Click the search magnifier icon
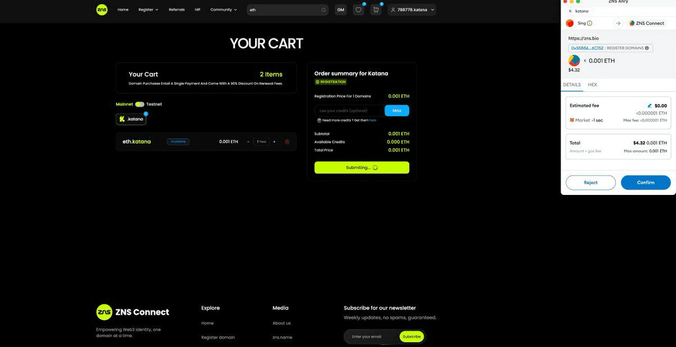This screenshot has height=347, width=676. (x=323, y=10)
